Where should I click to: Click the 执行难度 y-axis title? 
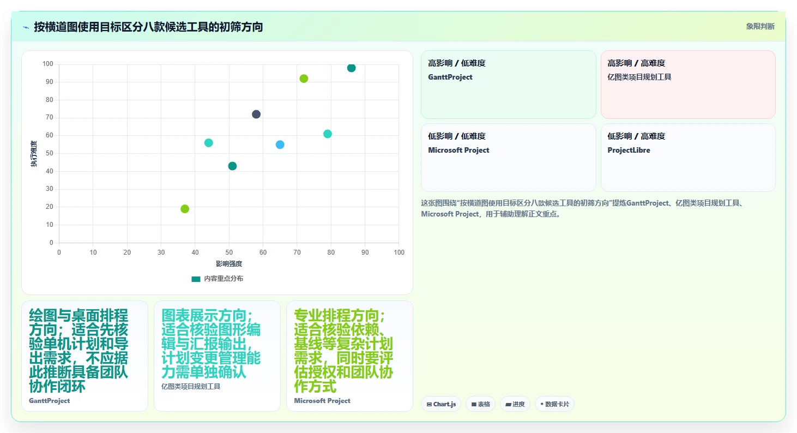point(34,154)
